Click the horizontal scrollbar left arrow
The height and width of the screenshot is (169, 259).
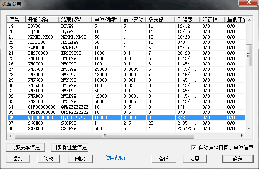pos(10,135)
